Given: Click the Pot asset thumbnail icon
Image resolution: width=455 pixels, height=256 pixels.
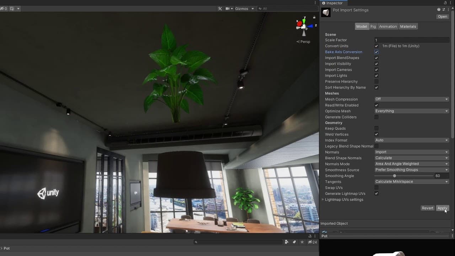Looking at the screenshot, I should (326, 12).
